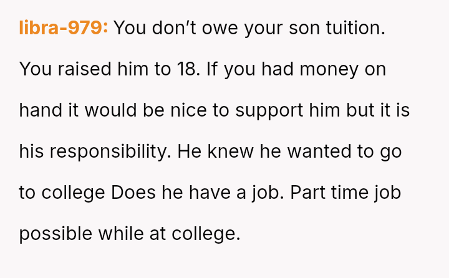Click the word 'tuition' in the first line
The width and height of the screenshot is (449, 278).
pyautogui.click(x=354, y=28)
